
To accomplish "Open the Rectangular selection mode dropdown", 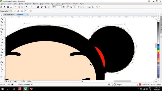I will tap(6, 11).
